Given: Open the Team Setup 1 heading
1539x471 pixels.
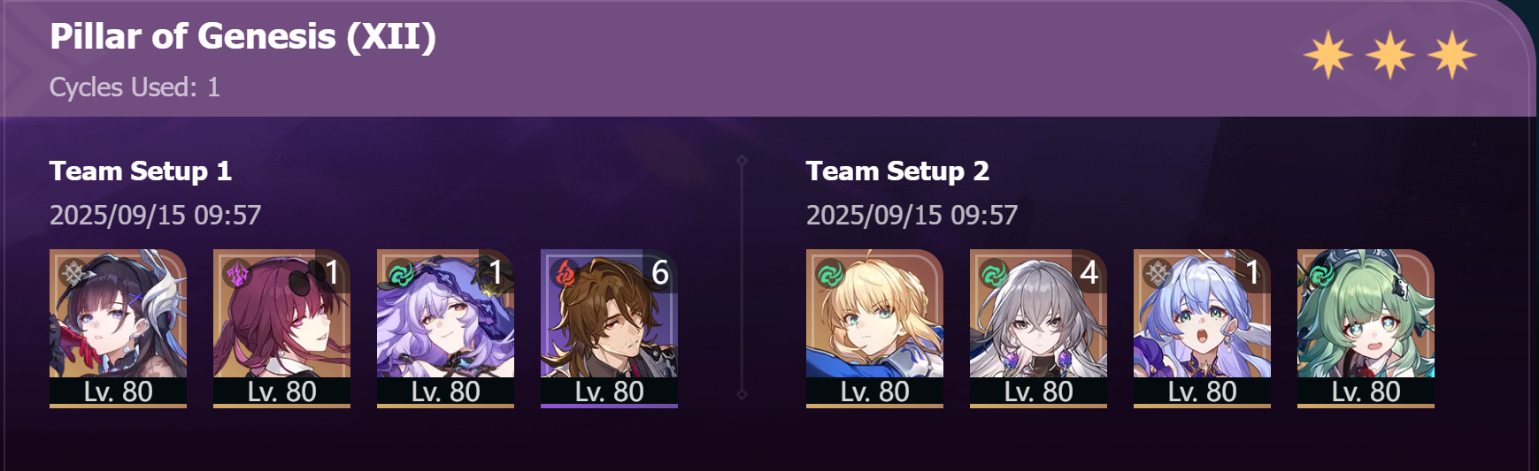Looking at the screenshot, I should click(x=141, y=171).
